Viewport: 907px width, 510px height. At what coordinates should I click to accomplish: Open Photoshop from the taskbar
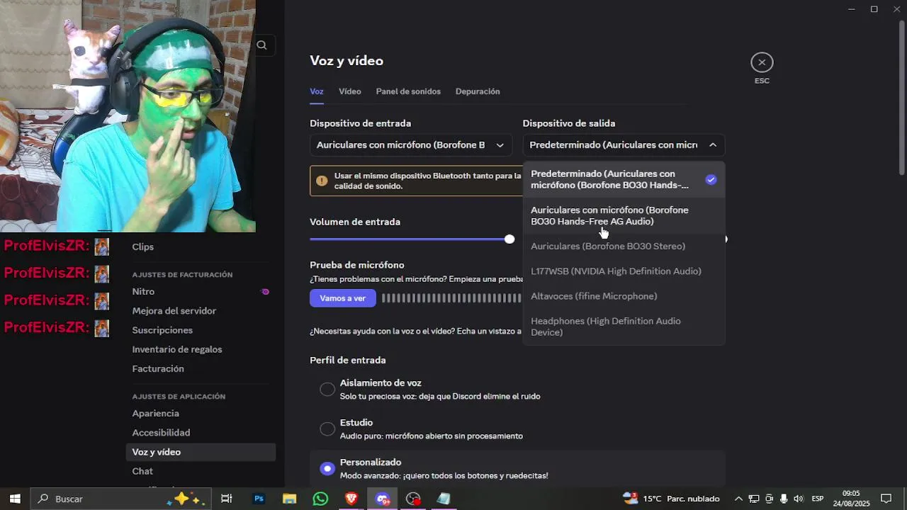click(x=259, y=499)
